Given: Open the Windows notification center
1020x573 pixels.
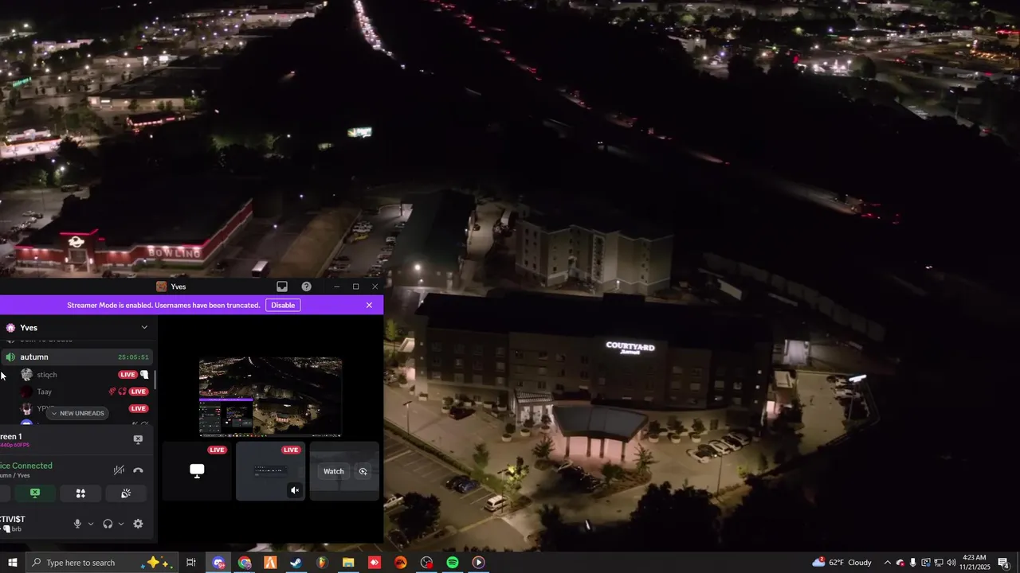Looking at the screenshot, I should click(1004, 563).
